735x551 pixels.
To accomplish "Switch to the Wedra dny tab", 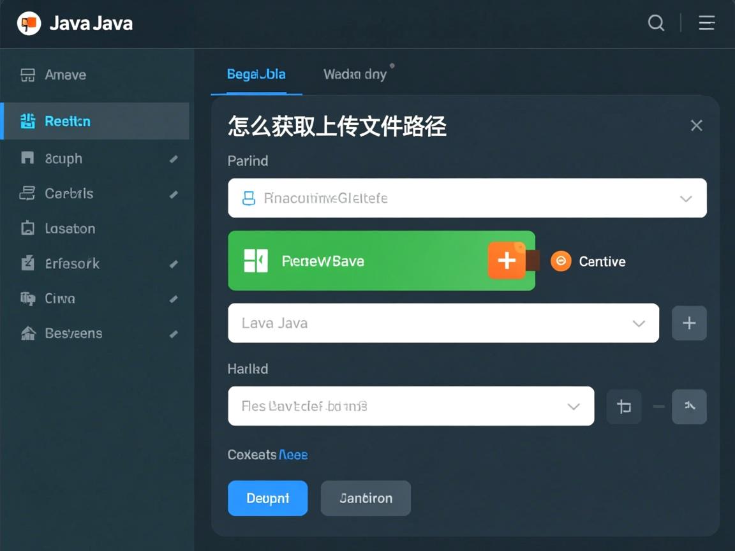I will (356, 74).
